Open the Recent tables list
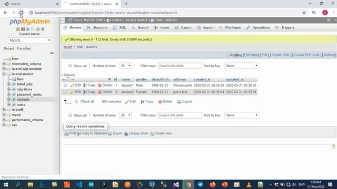The height and width of the screenshot is (189, 337). tap(9, 48)
